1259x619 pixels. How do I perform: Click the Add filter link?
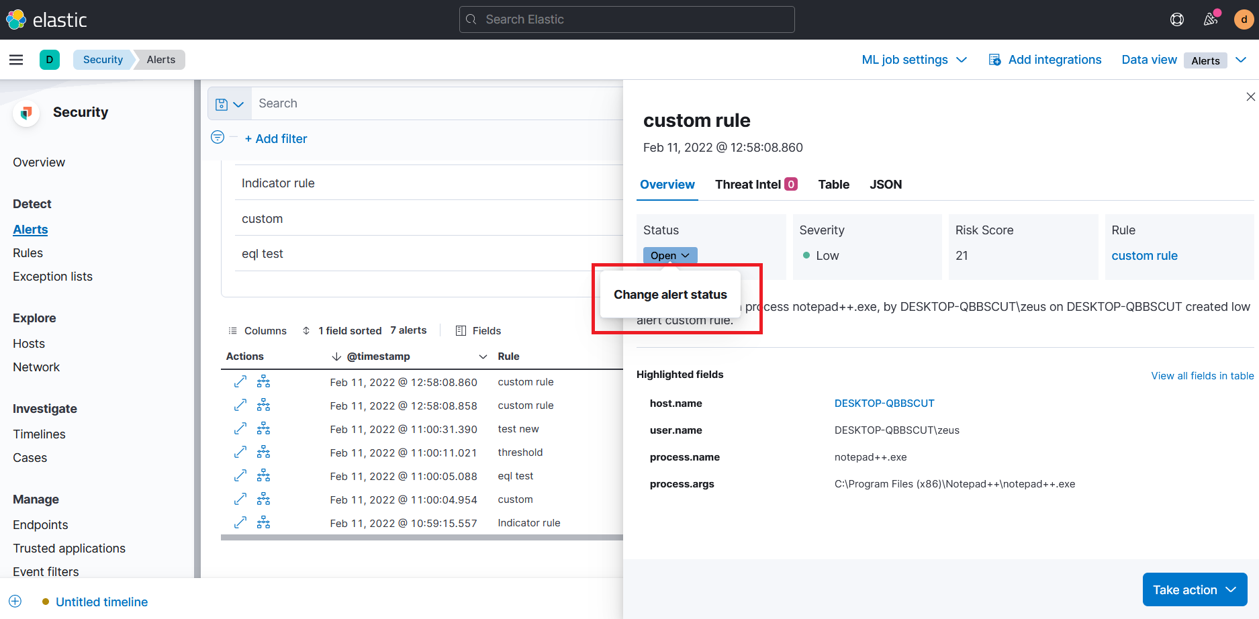point(276,138)
